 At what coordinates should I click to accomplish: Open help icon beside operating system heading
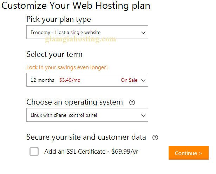coord(132,102)
